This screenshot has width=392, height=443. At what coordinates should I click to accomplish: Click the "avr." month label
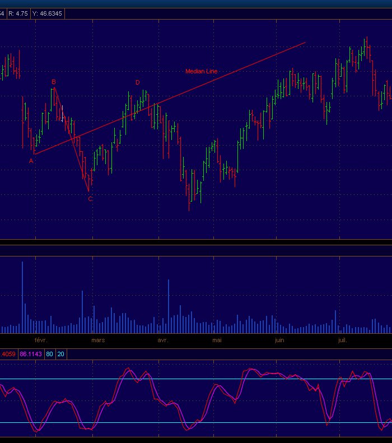point(162,340)
